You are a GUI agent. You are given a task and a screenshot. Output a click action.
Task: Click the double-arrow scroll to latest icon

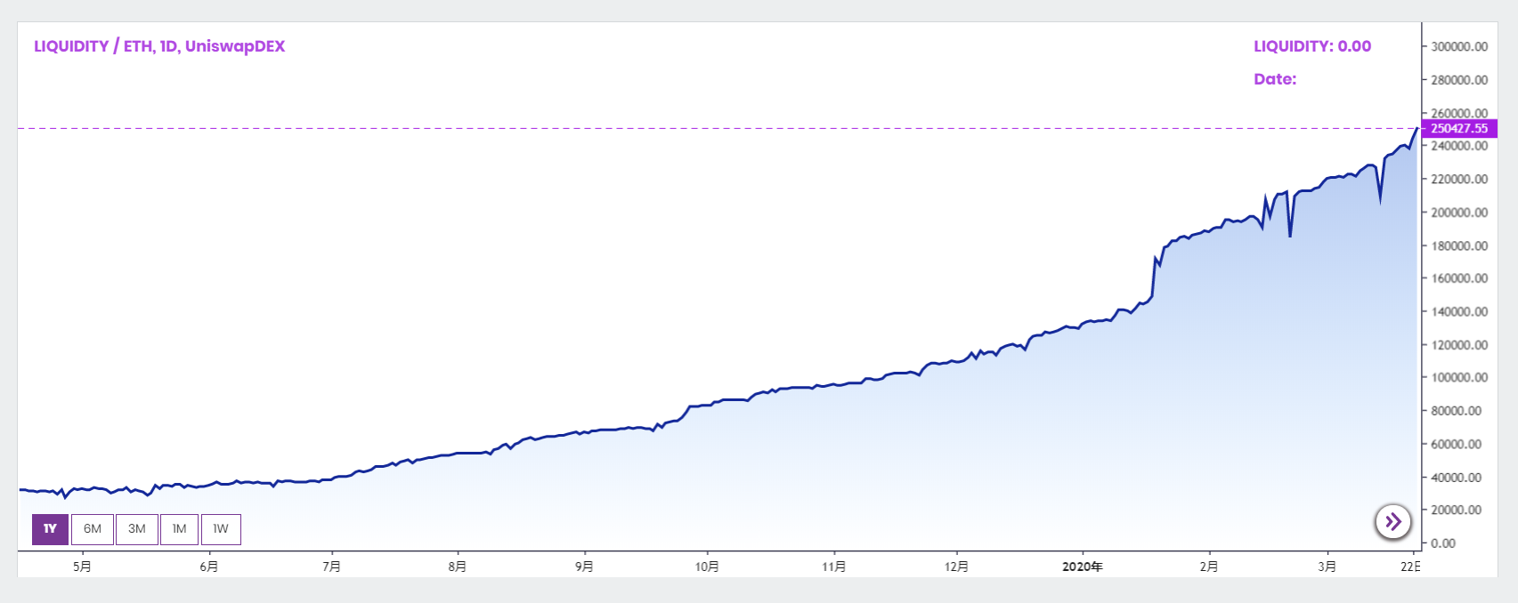1393,521
